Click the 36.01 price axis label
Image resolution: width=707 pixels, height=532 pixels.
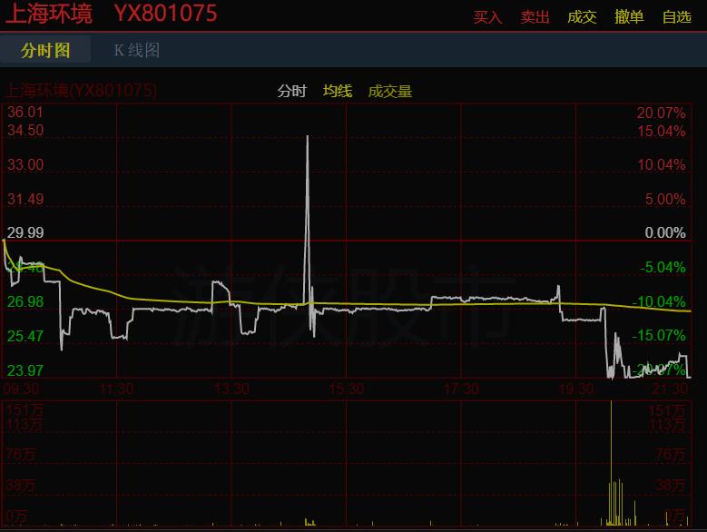25,113
